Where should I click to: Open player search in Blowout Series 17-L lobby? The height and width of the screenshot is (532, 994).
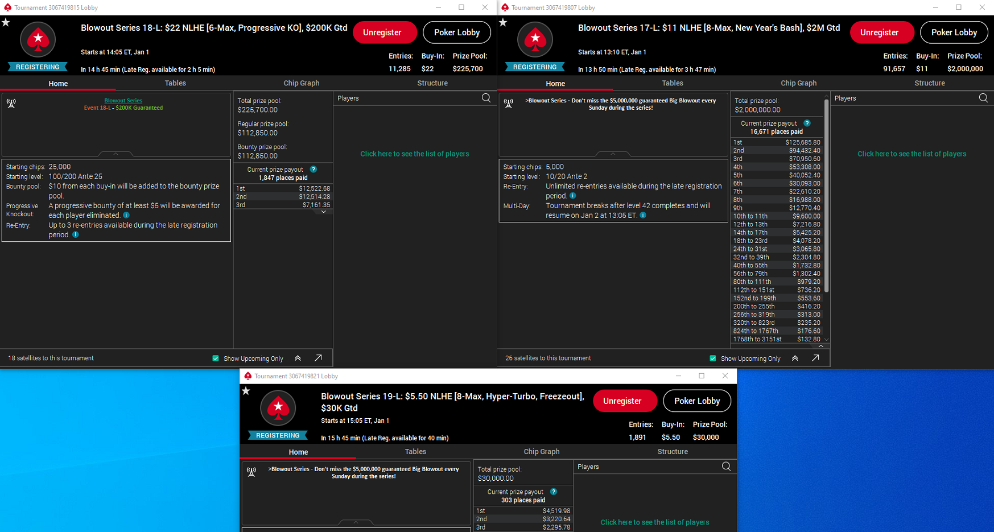(x=983, y=98)
